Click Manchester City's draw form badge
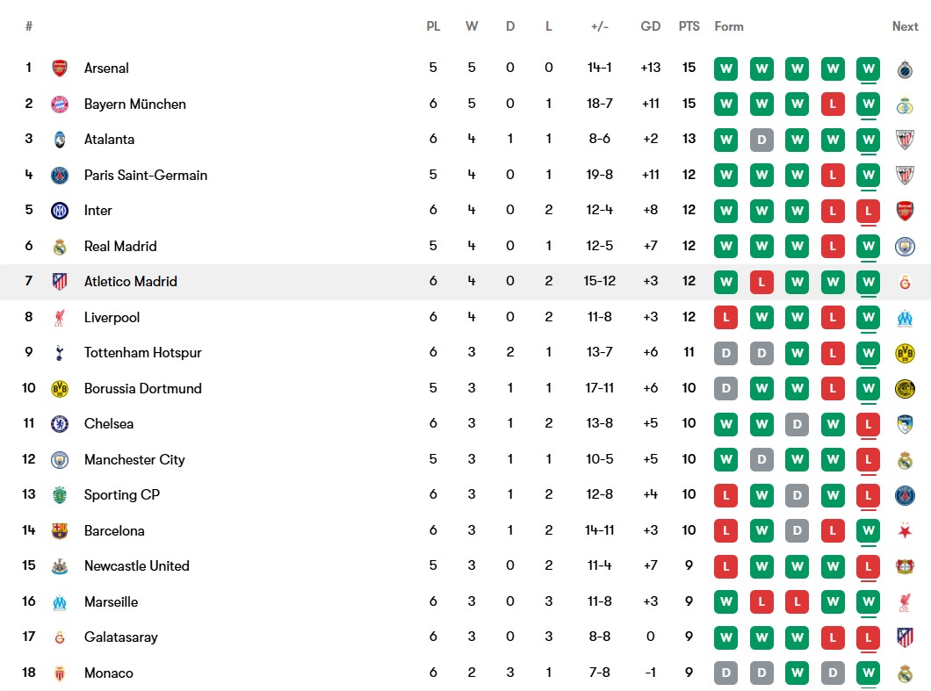The image size is (931, 691). click(761, 459)
